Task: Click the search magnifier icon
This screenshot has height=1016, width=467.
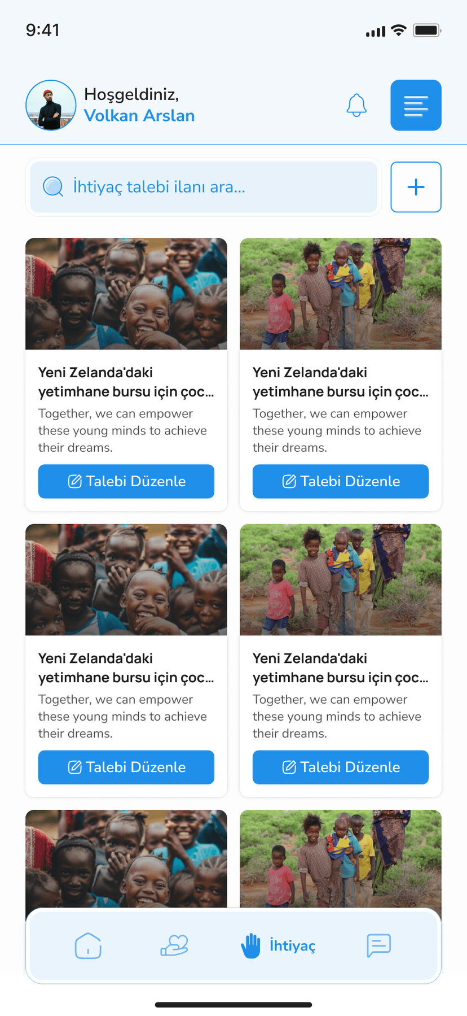Action: tap(54, 187)
